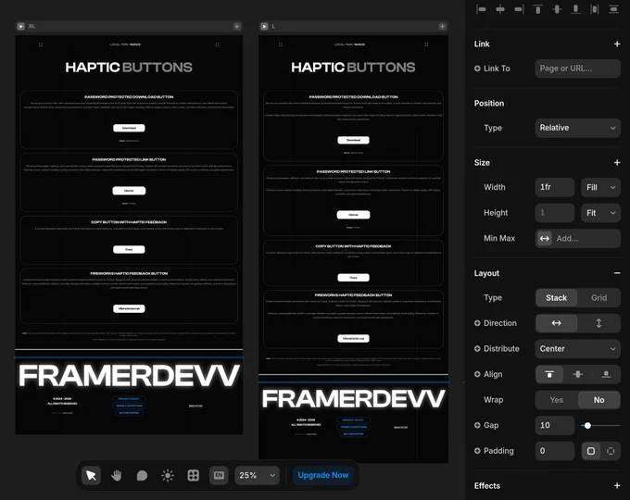Align selection to right edge
Viewport: 630px width, 500px height.
(x=519, y=9)
